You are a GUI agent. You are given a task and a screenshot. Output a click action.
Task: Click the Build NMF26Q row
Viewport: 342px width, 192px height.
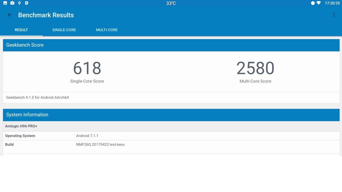pyautogui.click(x=57, y=144)
